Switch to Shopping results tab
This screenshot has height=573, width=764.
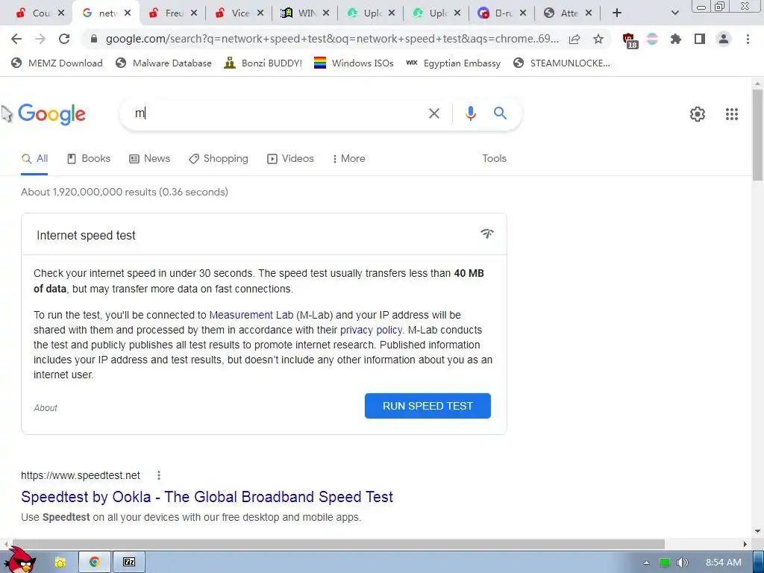pyautogui.click(x=219, y=158)
